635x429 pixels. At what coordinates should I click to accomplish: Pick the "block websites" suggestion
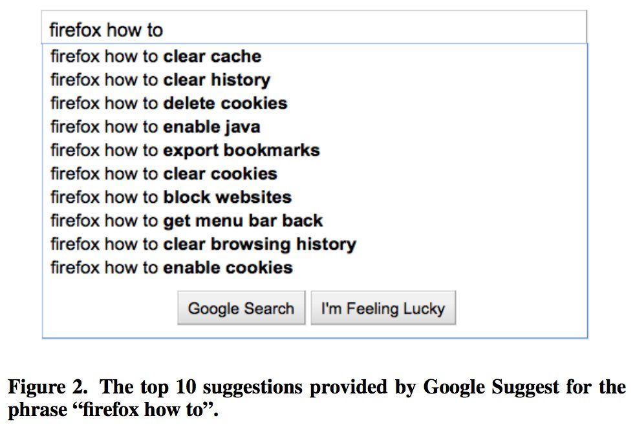171,197
